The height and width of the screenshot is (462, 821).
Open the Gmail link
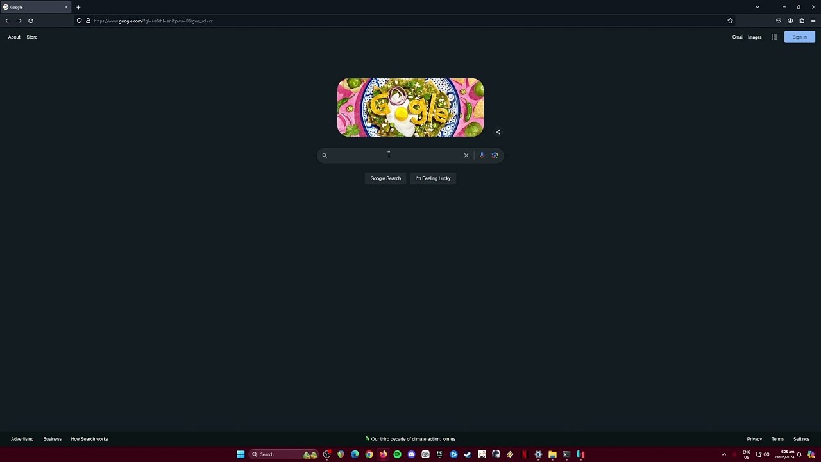point(738,37)
